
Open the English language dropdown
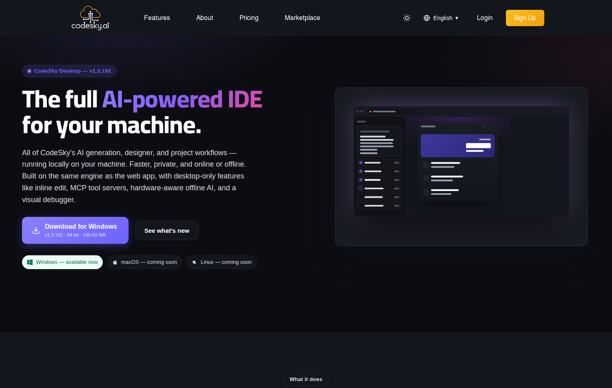pyautogui.click(x=441, y=18)
